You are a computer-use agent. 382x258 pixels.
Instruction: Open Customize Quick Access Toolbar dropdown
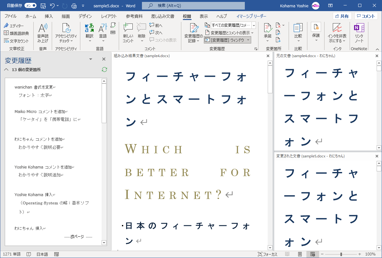83,6
